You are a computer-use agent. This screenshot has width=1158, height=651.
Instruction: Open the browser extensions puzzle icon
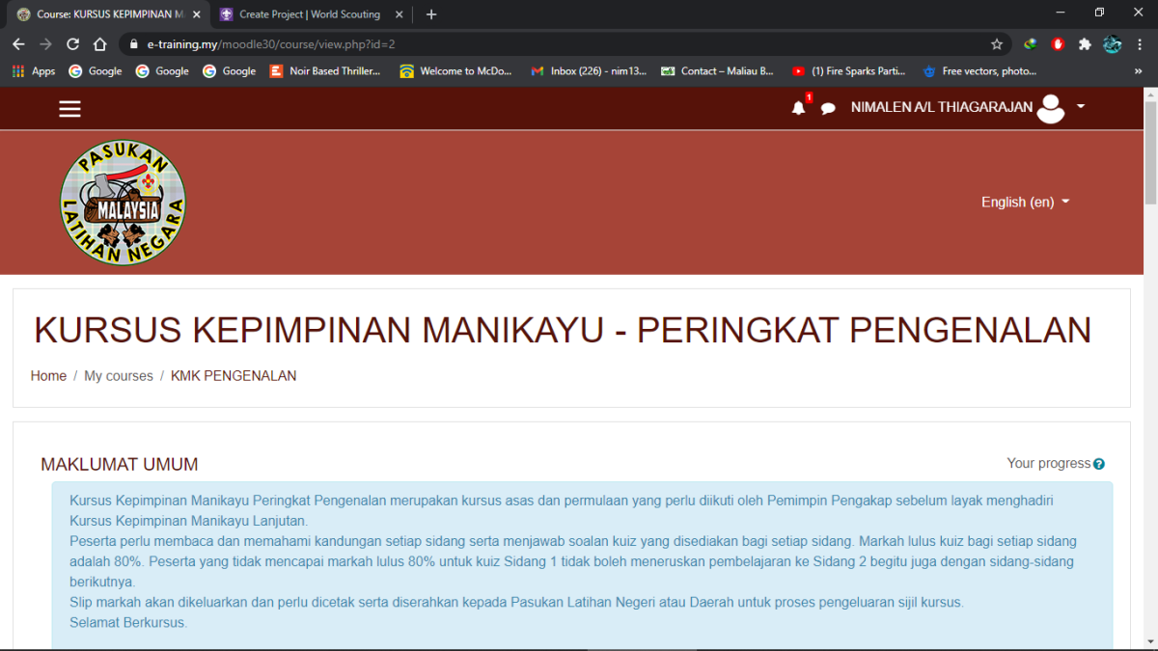coord(1085,43)
